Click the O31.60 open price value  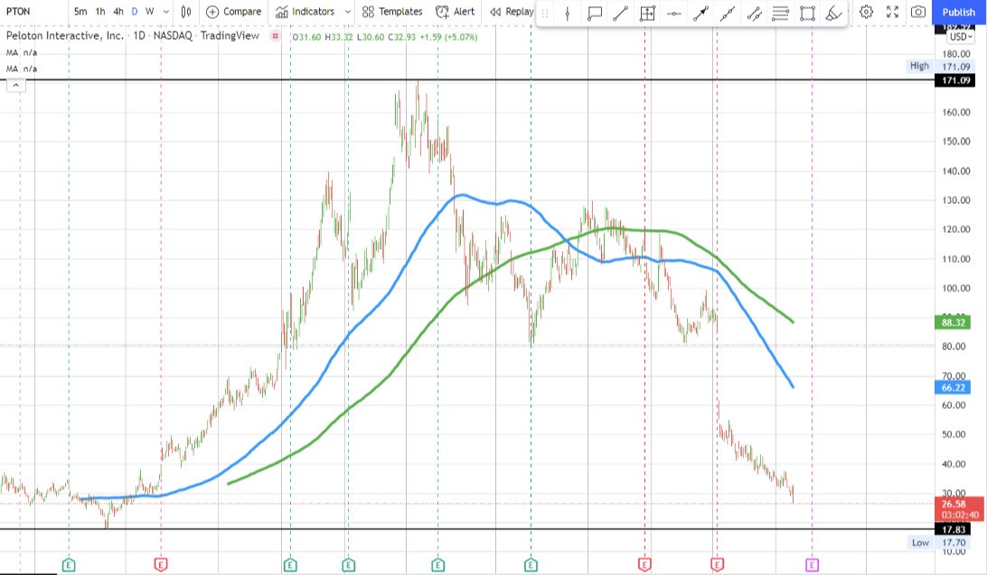(x=307, y=37)
